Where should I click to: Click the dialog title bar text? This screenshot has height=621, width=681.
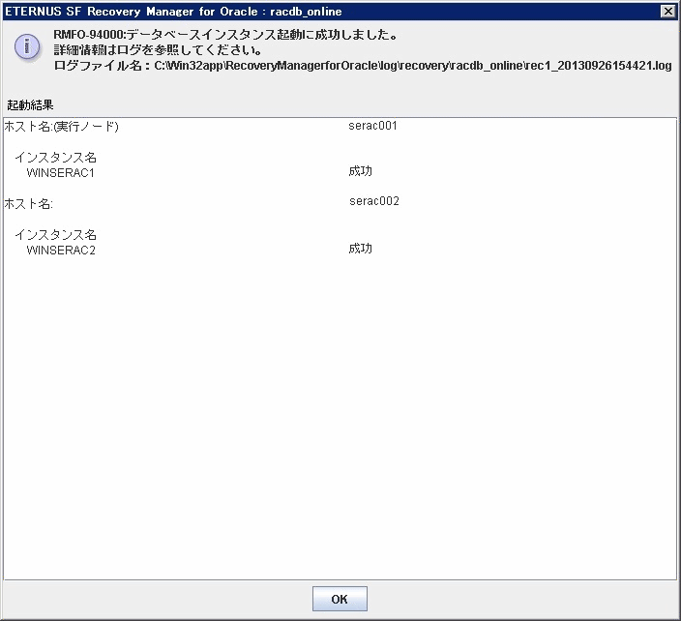(x=173, y=12)
